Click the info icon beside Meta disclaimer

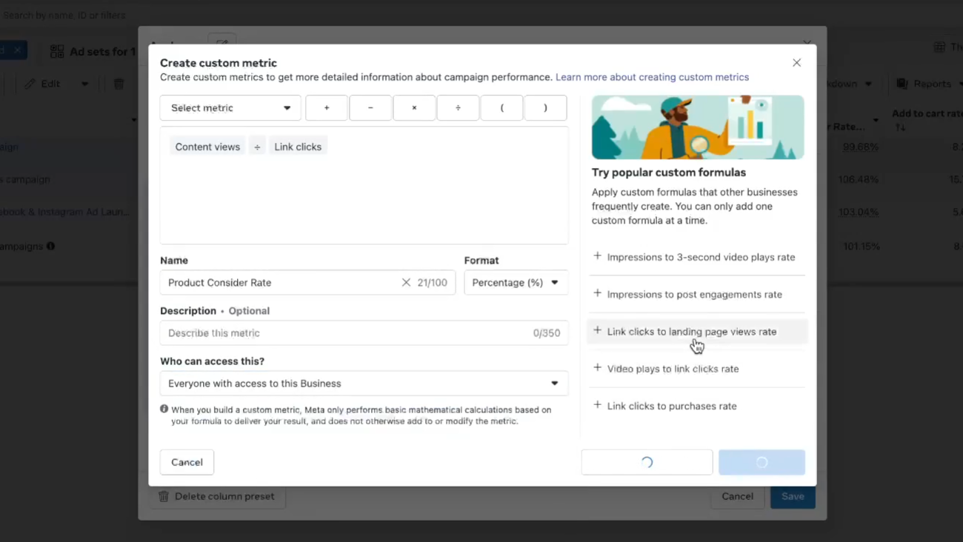point(164,409)
